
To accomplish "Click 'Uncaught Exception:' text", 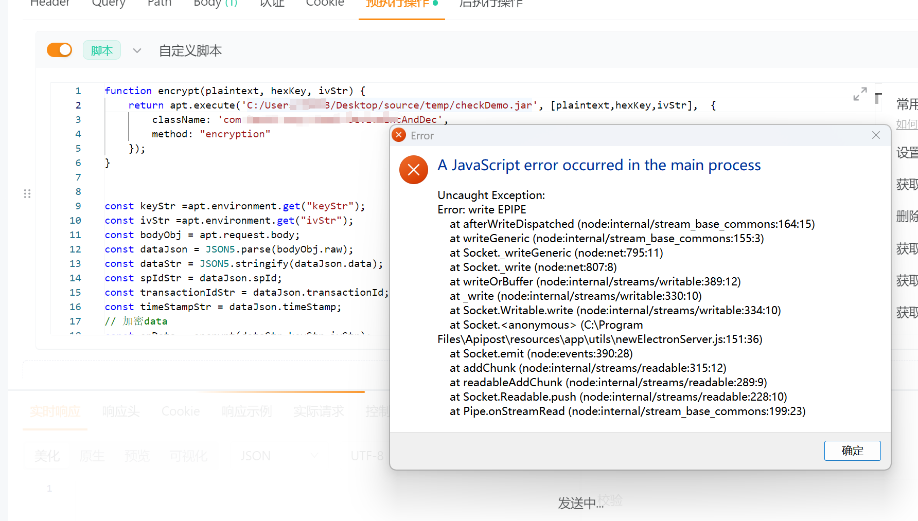I will click(x=491, y=195).
